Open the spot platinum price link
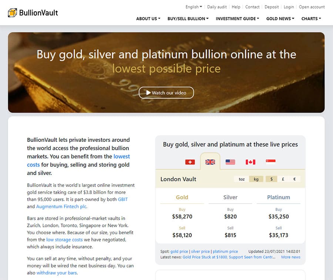This screenshot has width=333, height=280. [225, 252]
